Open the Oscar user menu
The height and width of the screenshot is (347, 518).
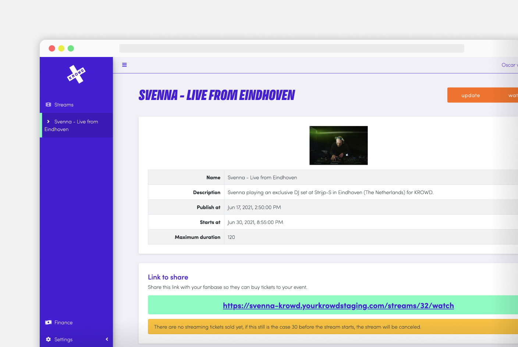coord(510,65)
